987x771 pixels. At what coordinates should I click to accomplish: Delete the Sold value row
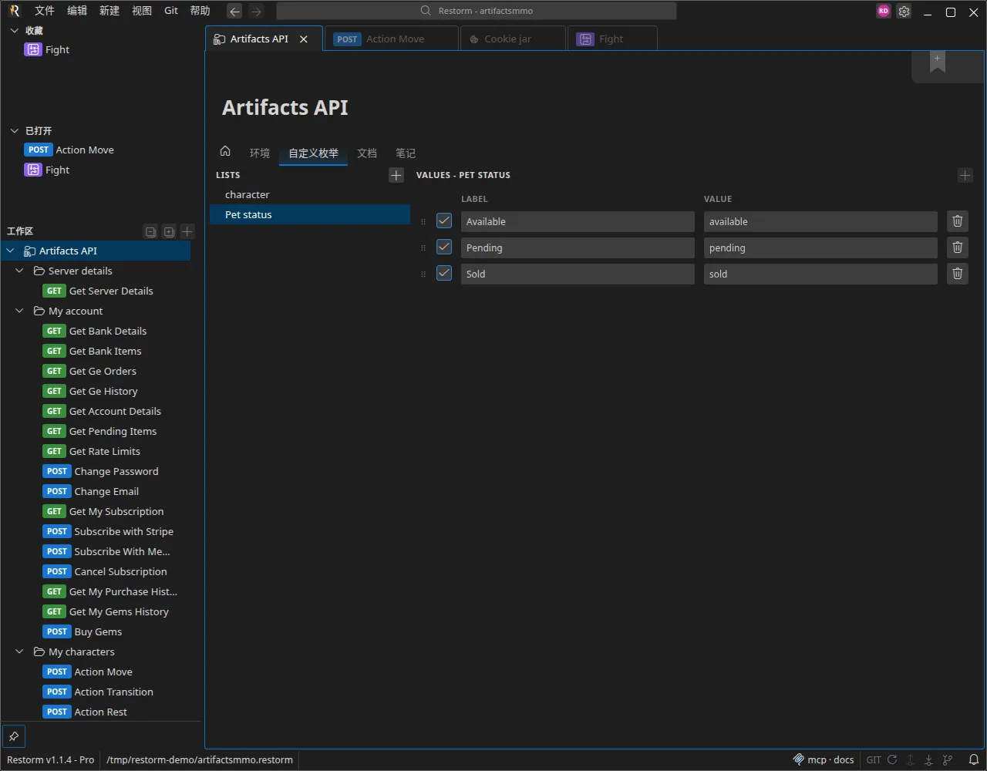958,274
